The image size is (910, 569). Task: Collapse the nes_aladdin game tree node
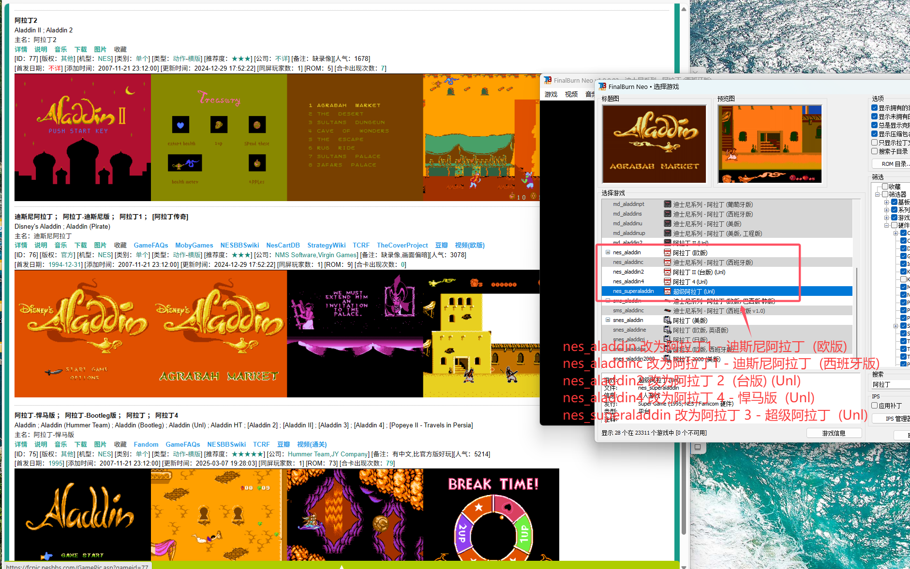click(x=608, y=252)
